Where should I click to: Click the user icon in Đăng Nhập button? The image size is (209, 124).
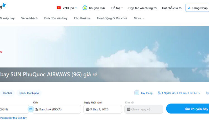(x=189, y=8)
